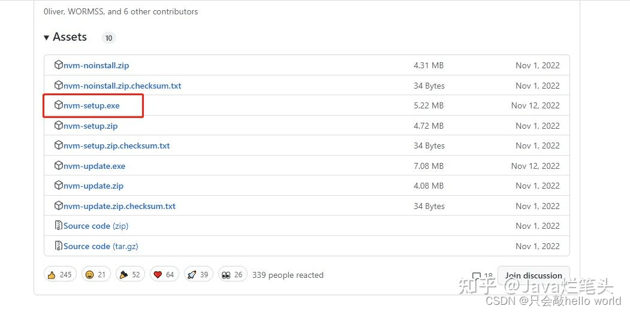This screenshot has height=312, width=630.
Task: Click the package icon beside nvm-noinstall.zip
Action: click(59, 65)
